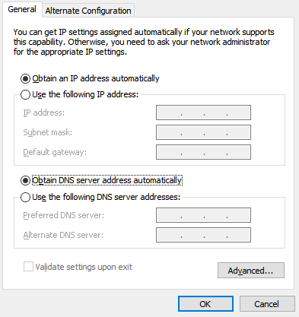Click the 'Preferred DNS server:' text label
Screen dimensions: 299x317
tap(64, 215)
